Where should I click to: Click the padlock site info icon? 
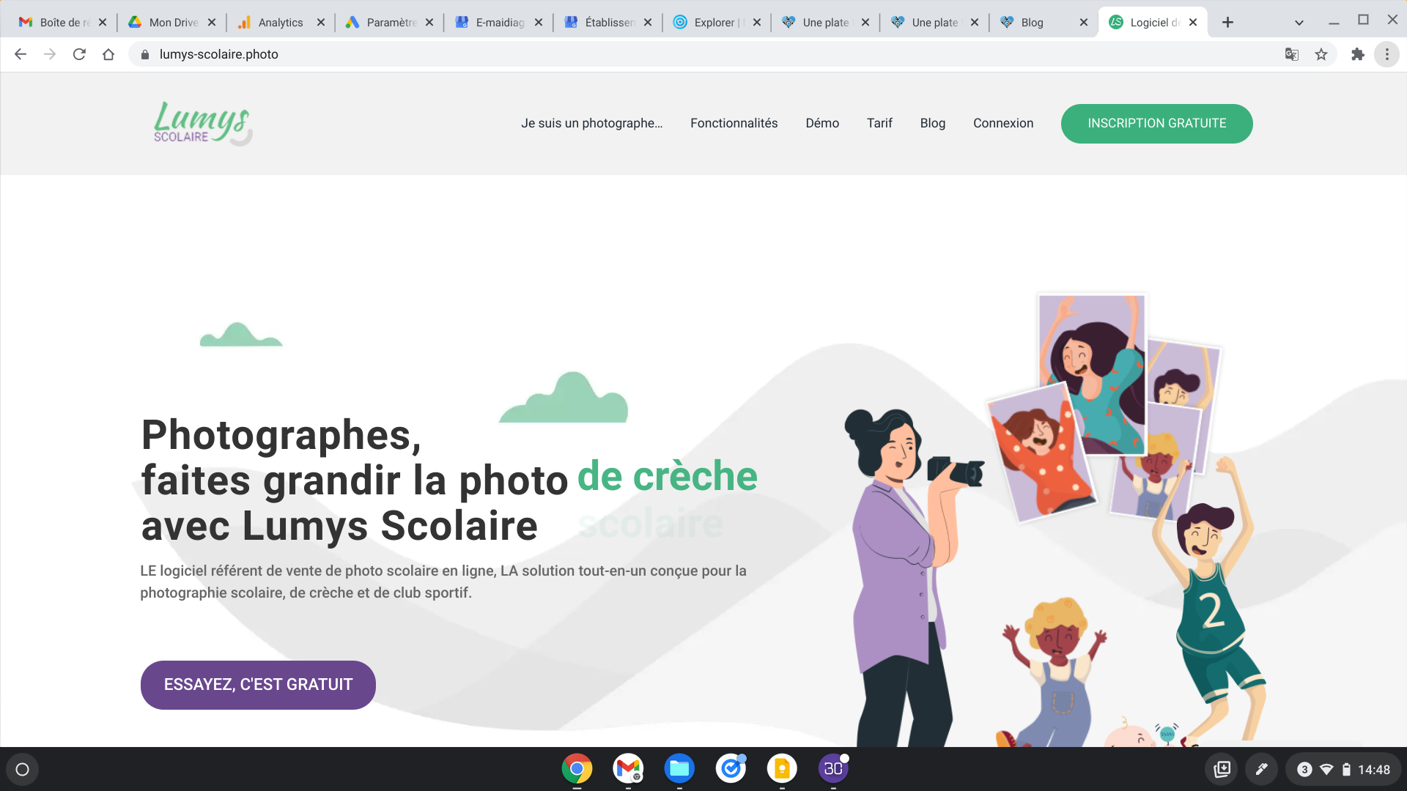pos(145,54)
